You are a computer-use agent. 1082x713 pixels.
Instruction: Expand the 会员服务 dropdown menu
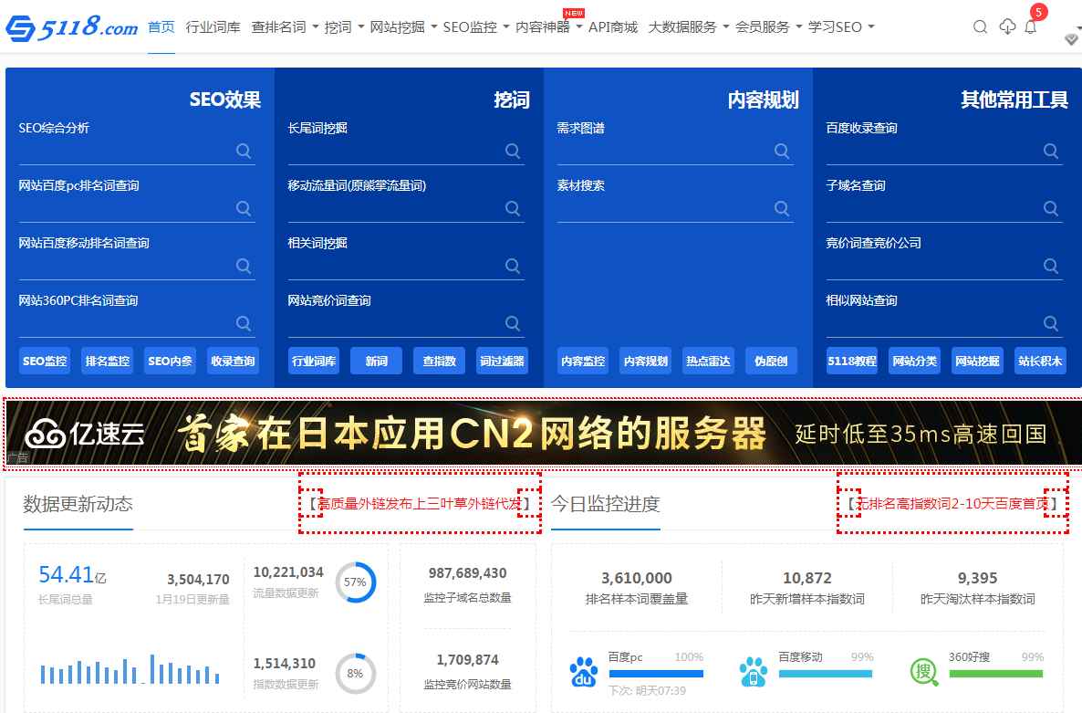click(768, 27)
